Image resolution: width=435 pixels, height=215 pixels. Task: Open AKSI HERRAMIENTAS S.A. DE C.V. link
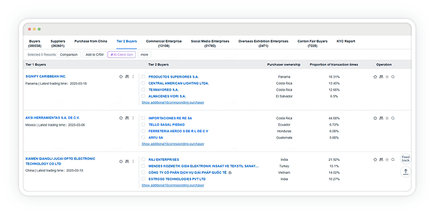click(x=52, y=118)
